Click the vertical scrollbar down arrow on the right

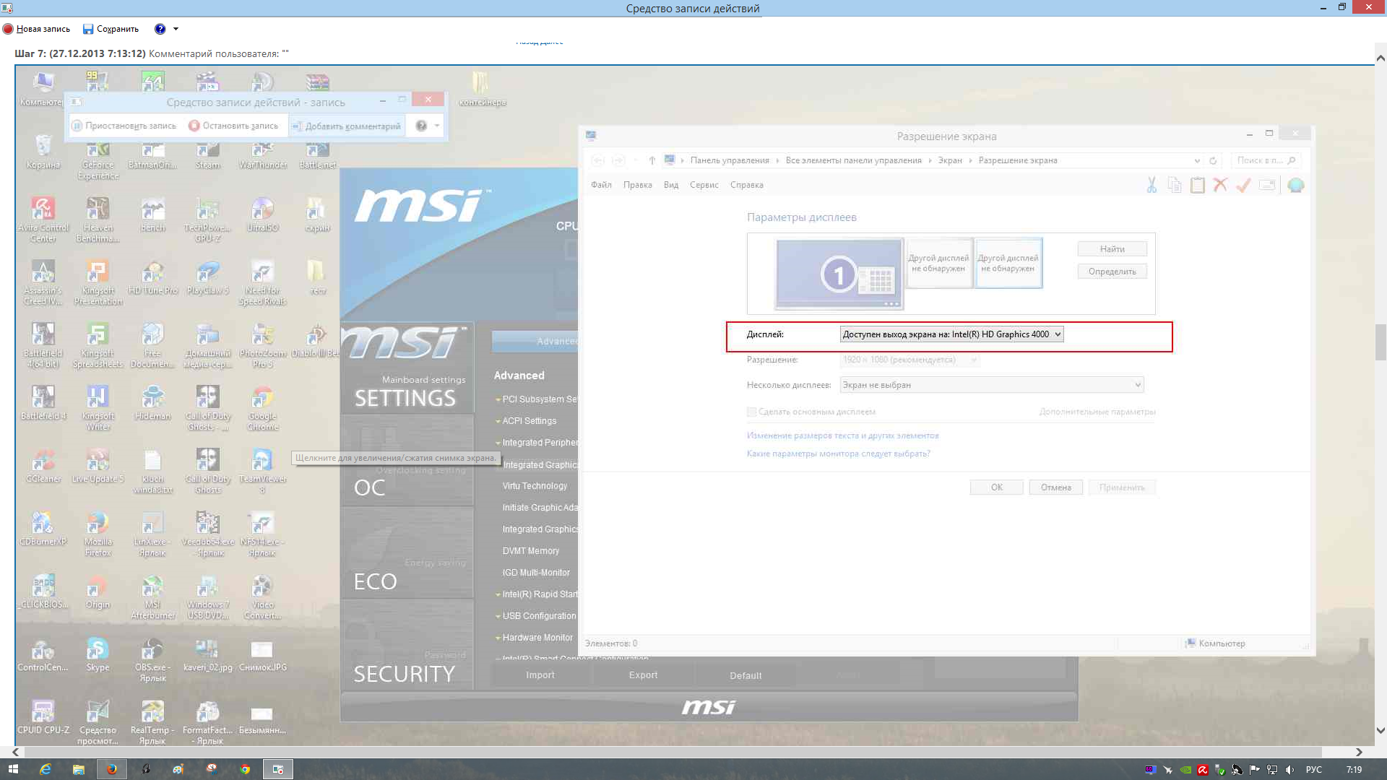click(x=1380, y=730)
